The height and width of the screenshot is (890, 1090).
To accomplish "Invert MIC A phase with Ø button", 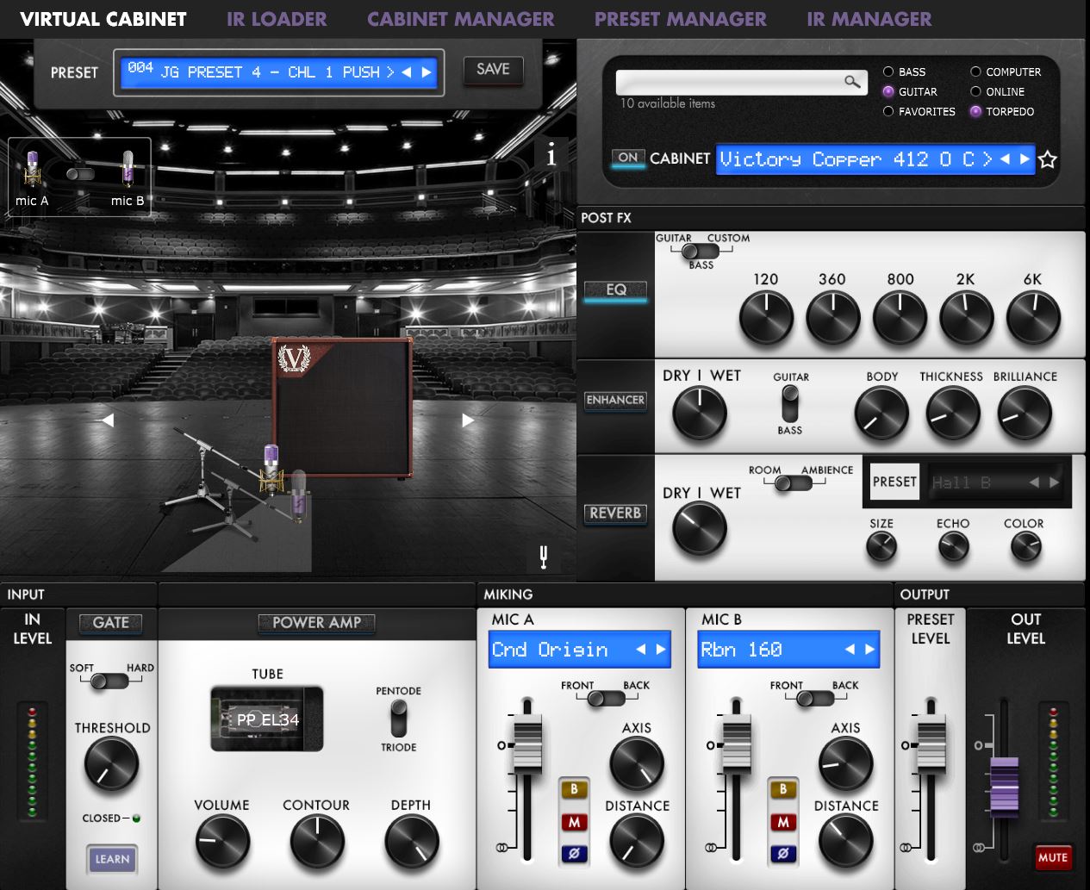I will (x=574, y=854).
